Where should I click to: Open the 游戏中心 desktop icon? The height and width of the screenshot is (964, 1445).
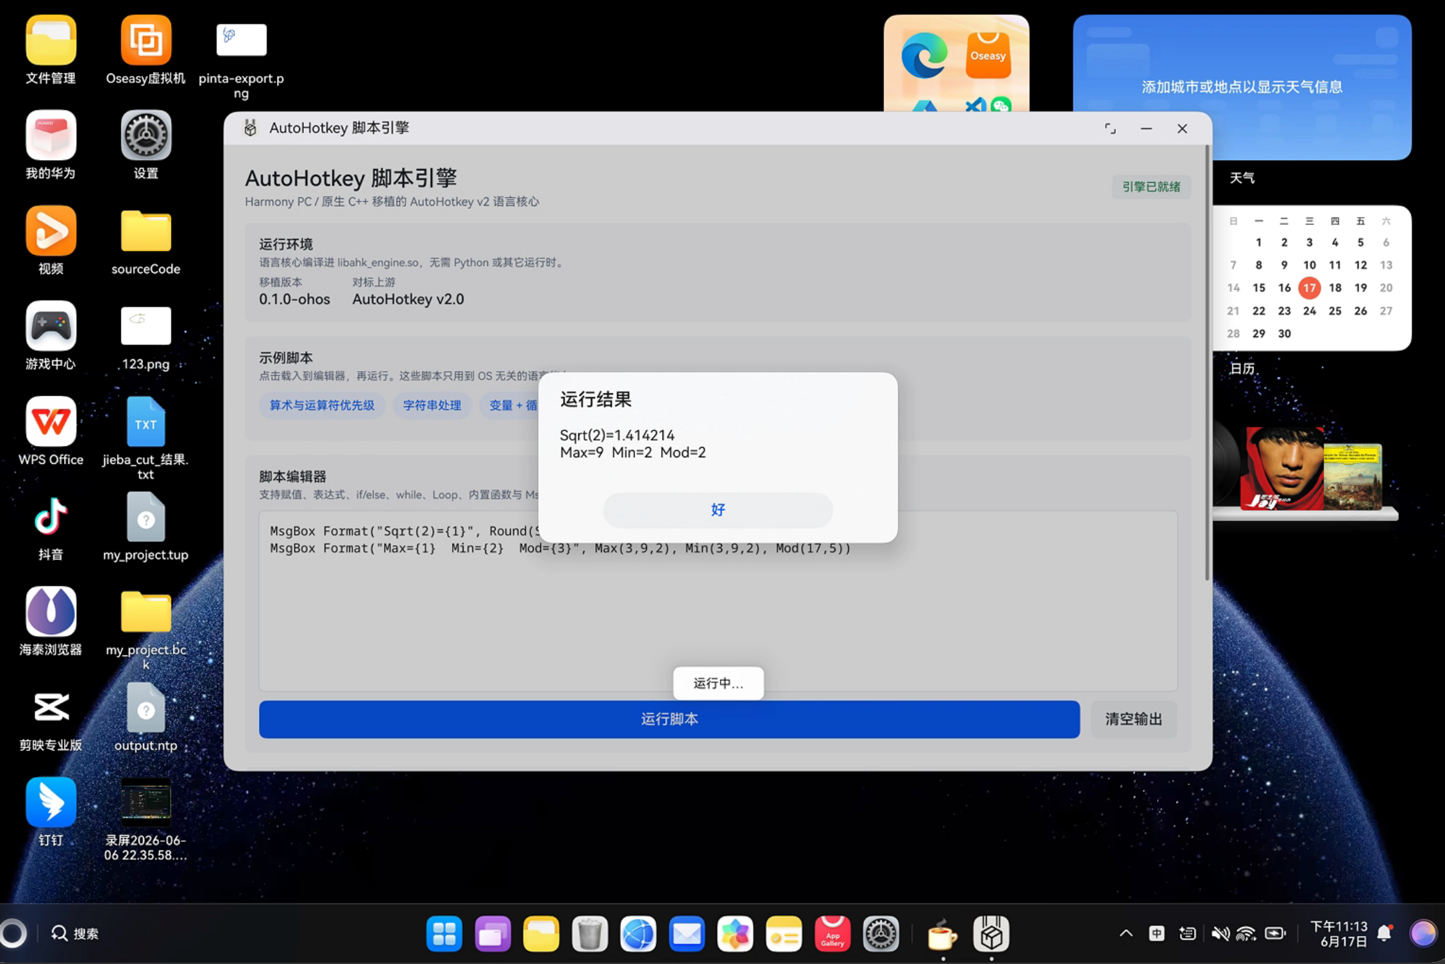coord(51,336)
